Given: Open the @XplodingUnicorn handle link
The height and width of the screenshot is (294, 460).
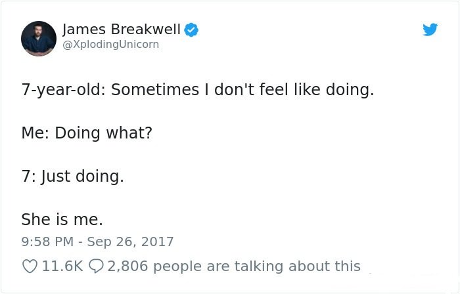Looking at the screenshot, I should pos(111,45).
